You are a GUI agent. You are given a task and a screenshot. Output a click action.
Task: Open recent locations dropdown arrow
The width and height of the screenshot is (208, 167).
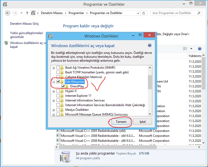tap(21, 13)
